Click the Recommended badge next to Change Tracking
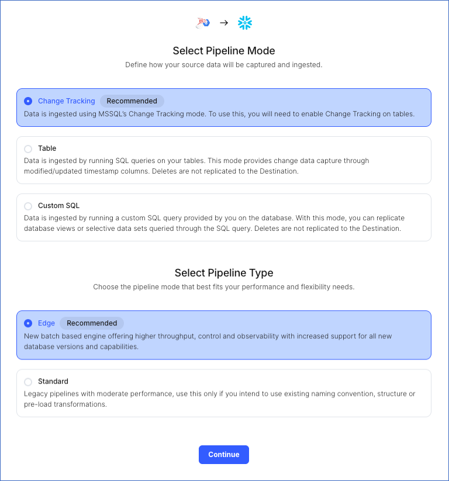Image resolution: width=449 pixels, height=481 pixels. 132,101
